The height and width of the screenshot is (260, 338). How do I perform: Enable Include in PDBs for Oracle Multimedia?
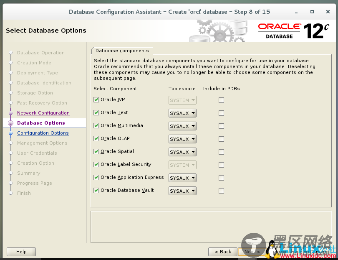tap(221, 126)
